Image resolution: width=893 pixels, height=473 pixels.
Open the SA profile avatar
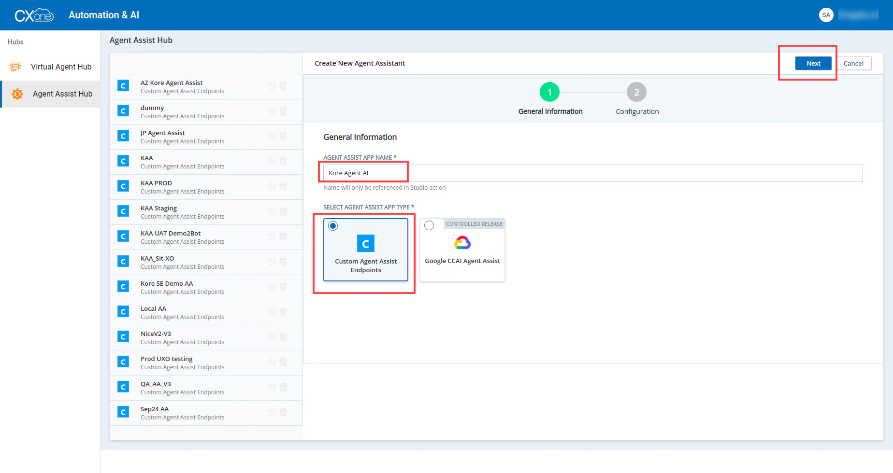click(826, 15)
